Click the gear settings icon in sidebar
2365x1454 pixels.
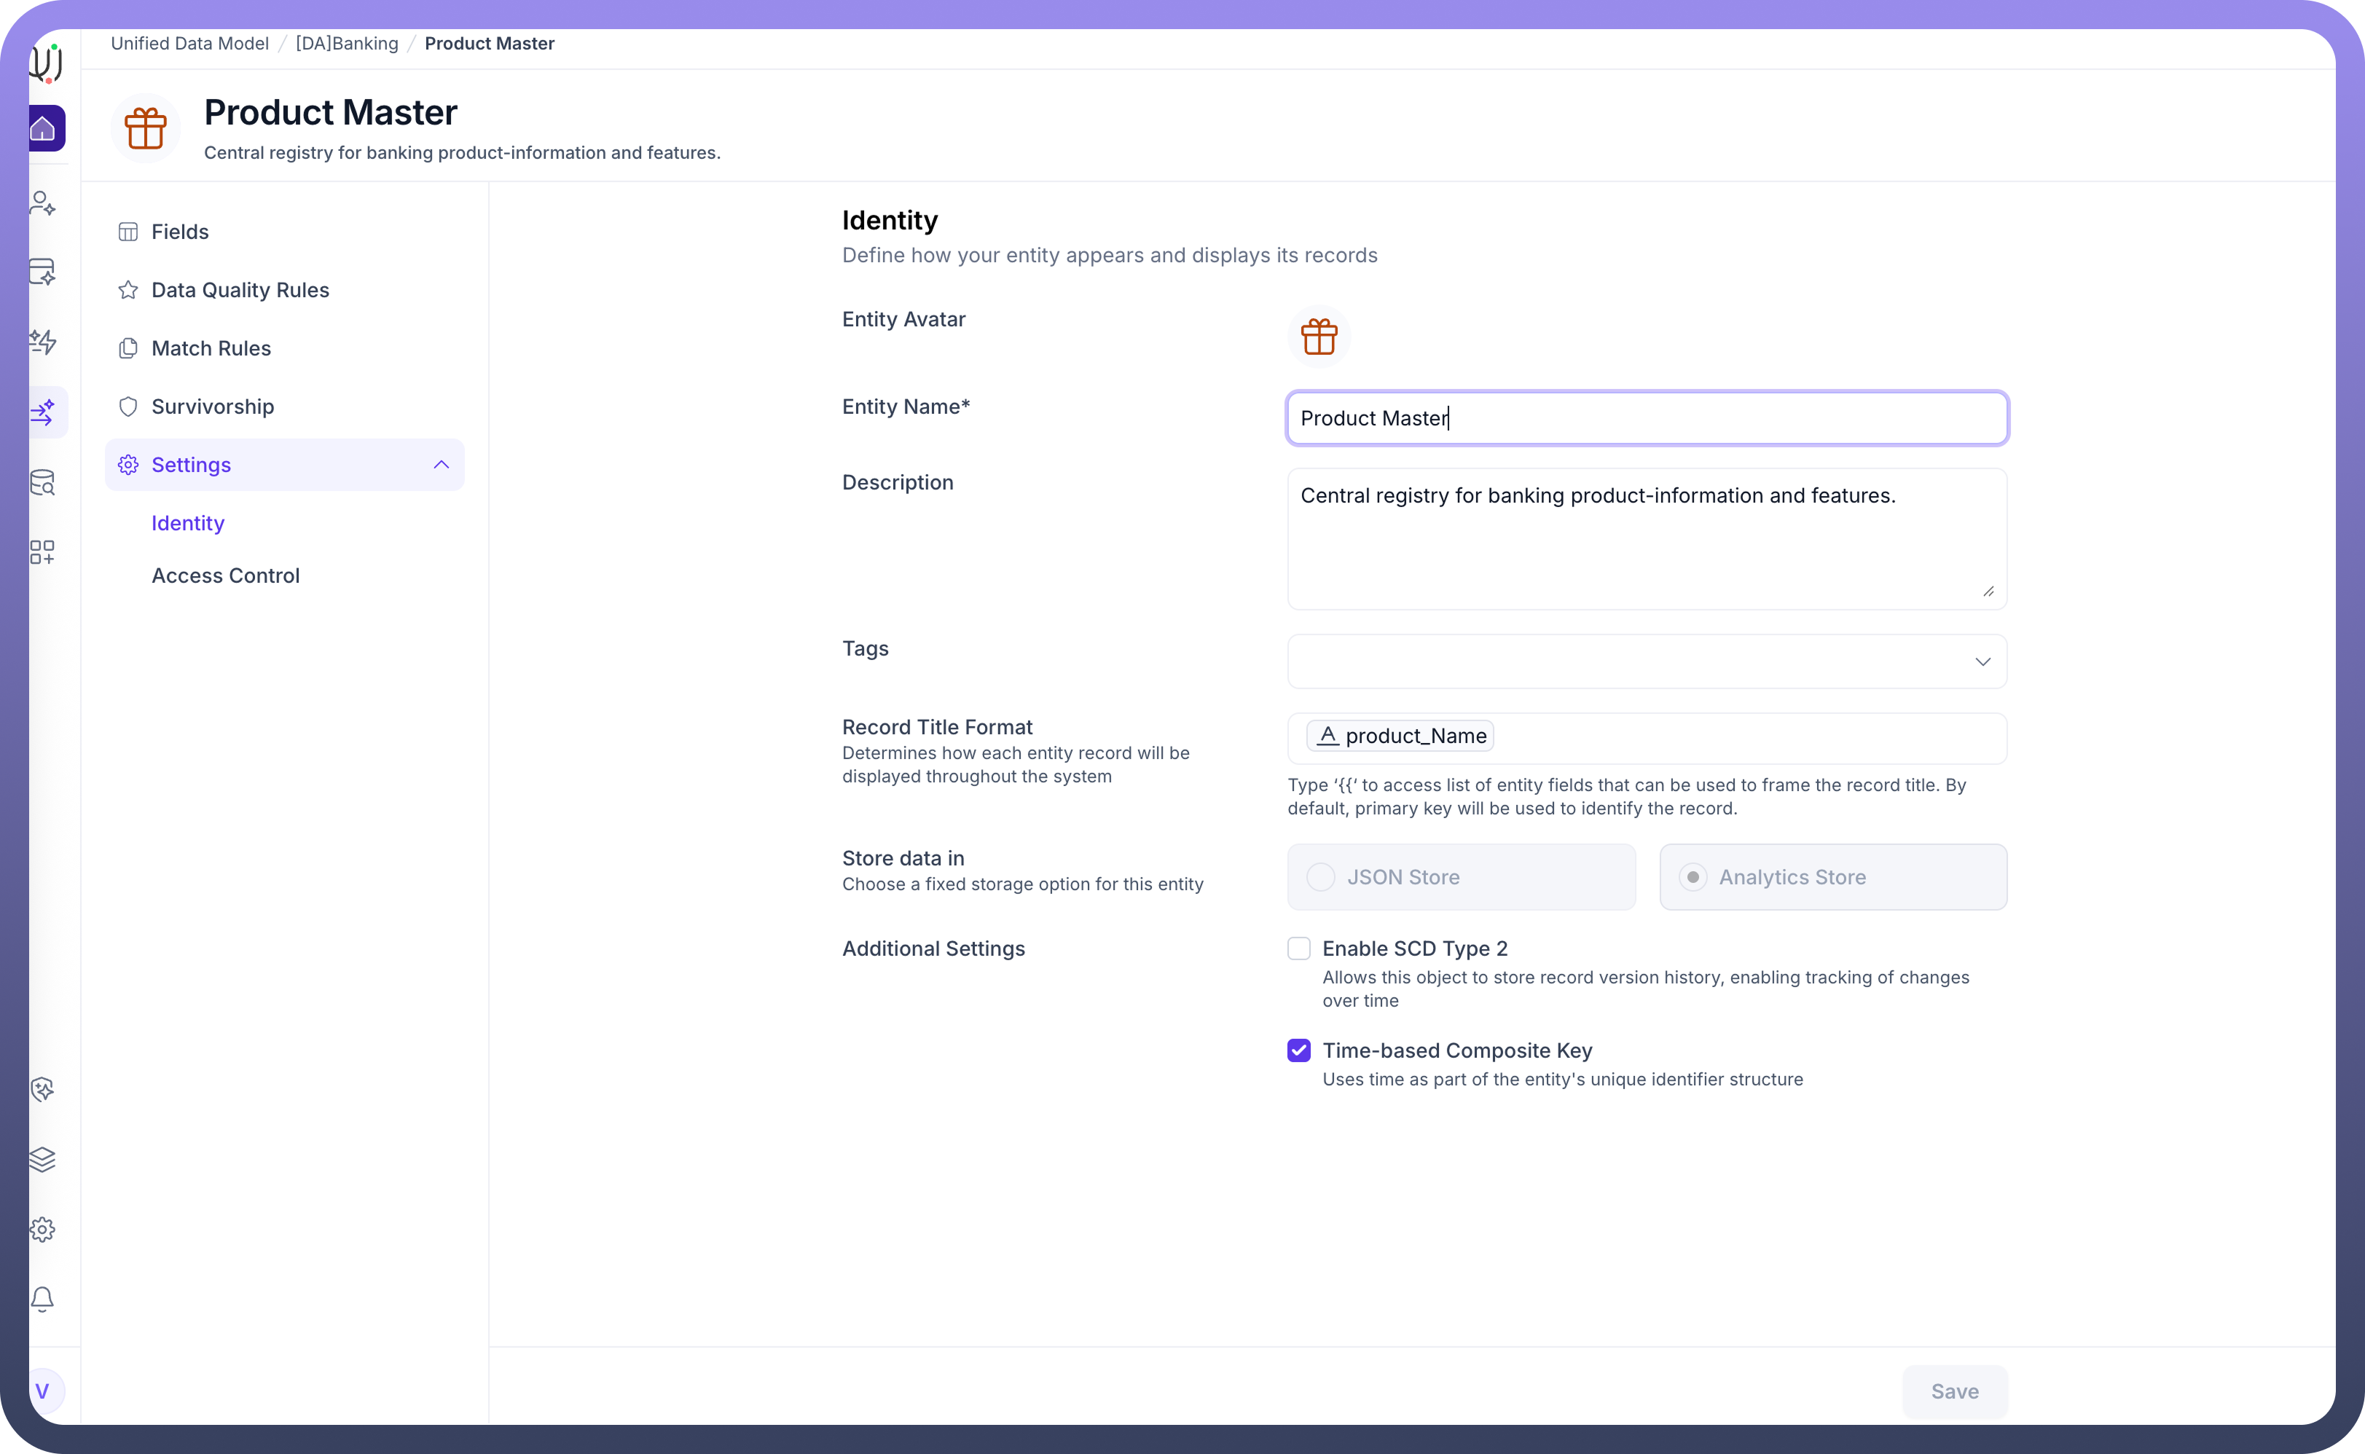42,1229
